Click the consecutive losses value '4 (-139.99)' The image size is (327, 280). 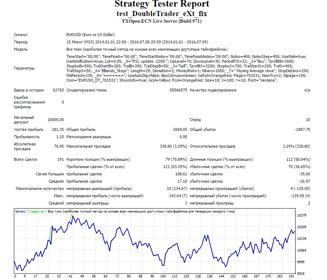[300, 189]
